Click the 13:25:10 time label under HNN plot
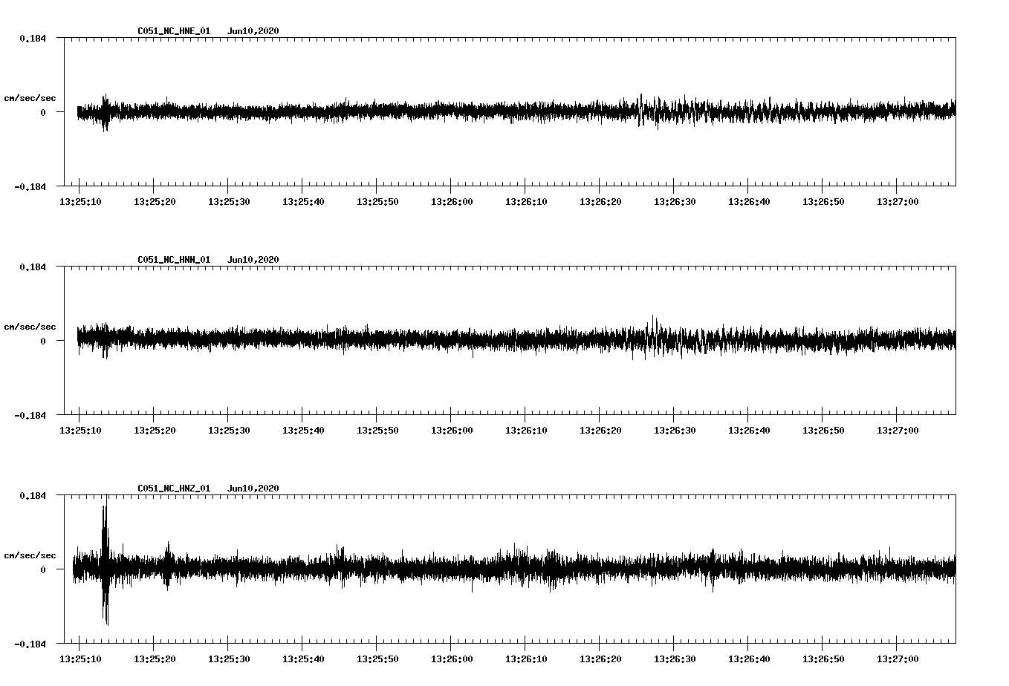The width and height of the screenshot is (1009, 686). pos(80,431)
